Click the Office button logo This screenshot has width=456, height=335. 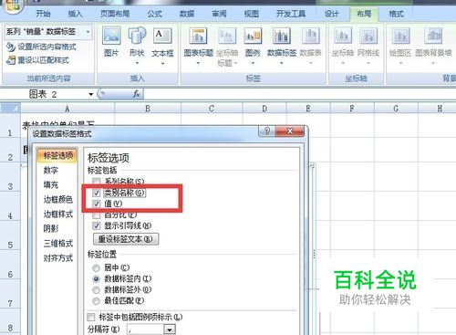tap(12, 6)
